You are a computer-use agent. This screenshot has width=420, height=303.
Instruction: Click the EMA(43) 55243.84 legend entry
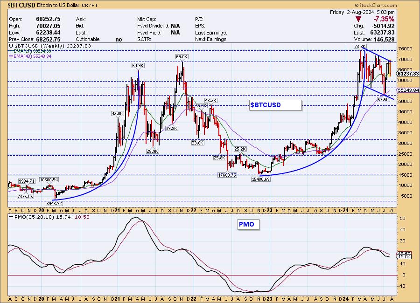tap(30, 56)
